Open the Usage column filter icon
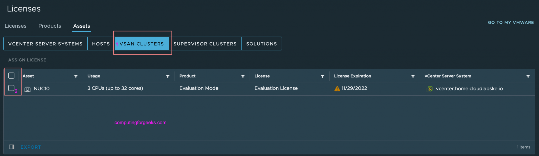Image resolution: width=539 pixels, height=156 pixels. (x=168, y=77)
